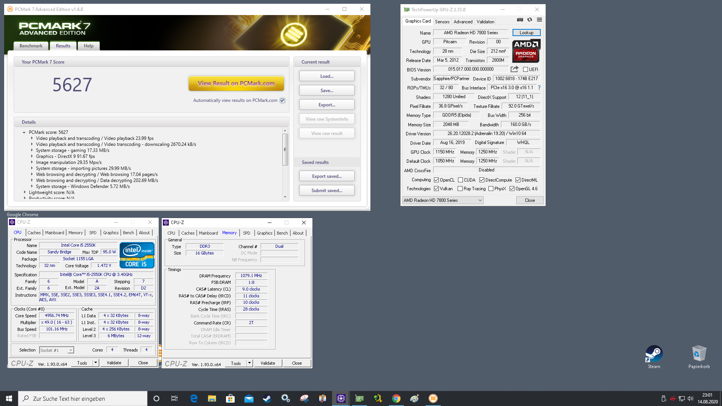Click the gears settings icon on the taskbar
The height and width of the screenshot is (406, 722).
click(x=286, y=398)
